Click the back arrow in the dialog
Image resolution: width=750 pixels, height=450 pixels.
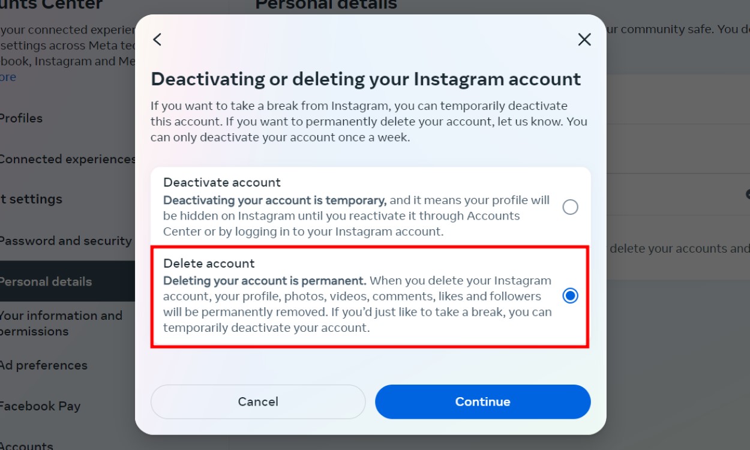(x=157, y=40)
